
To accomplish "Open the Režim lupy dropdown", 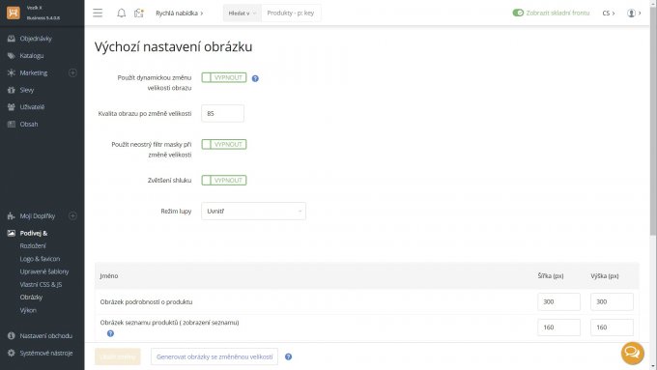I will (x=253, y=212).
